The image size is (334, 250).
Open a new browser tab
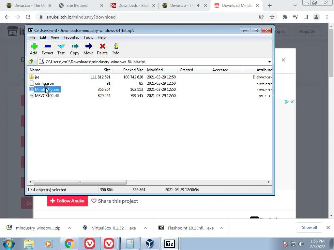(270, 6)
